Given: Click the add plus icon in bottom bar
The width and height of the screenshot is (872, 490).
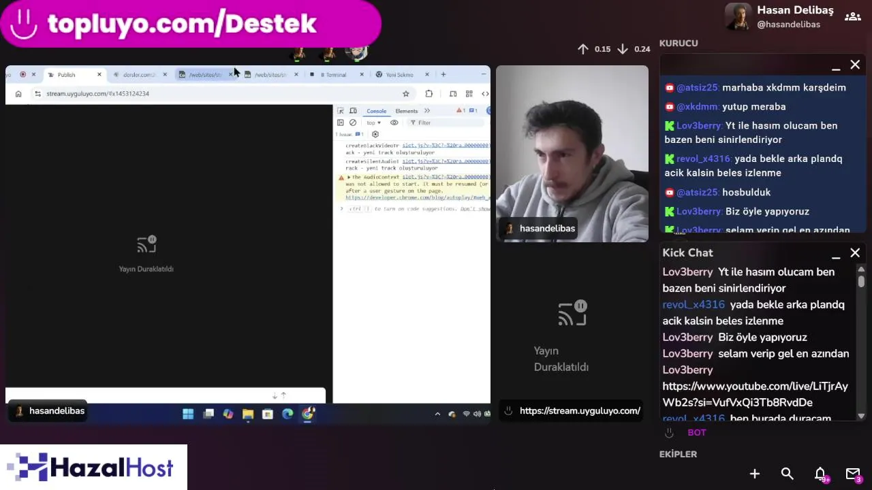Looking at the screenshot, I should pos(755,474).
